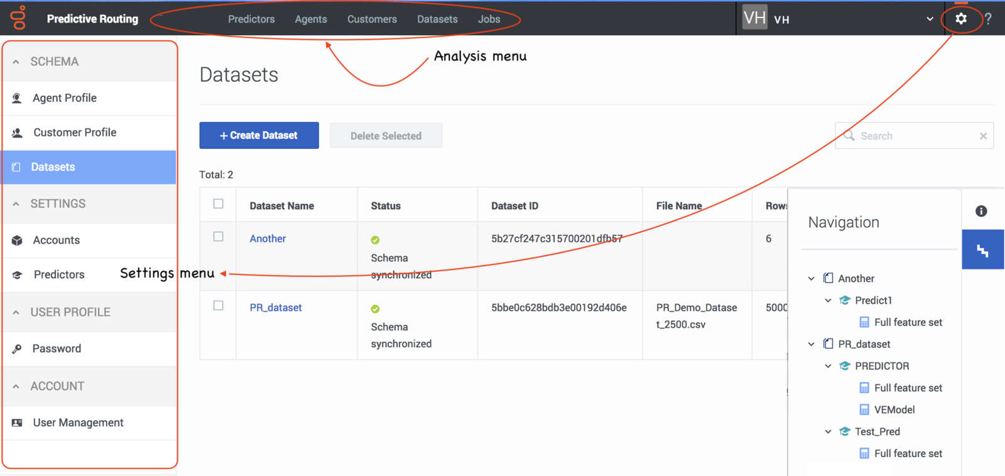The height and width of the screenshot is (476, 1005).
Task: Click the Predictors graduation cap icon in sidebar
Action: click(17, 274)
